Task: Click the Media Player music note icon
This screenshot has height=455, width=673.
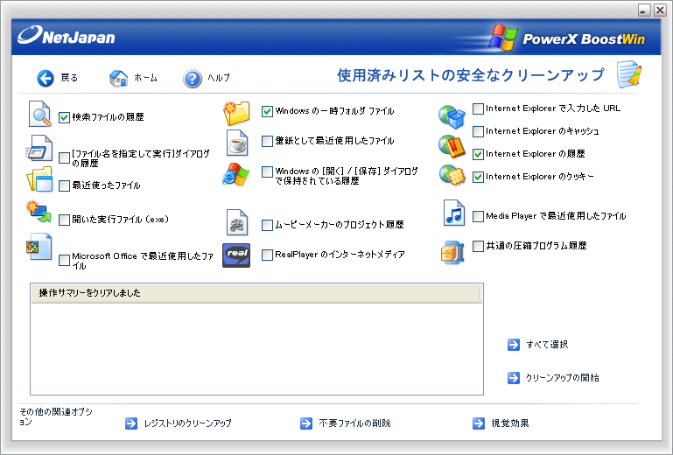Action: (x=454, y=213)
